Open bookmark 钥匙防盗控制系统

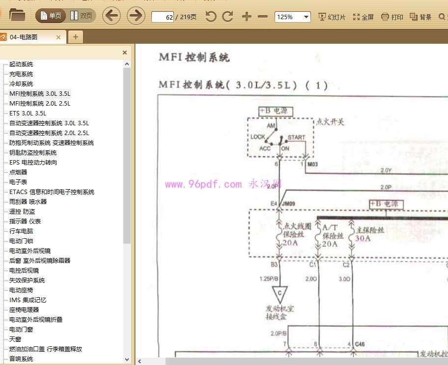click(33, 153)
